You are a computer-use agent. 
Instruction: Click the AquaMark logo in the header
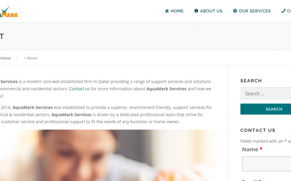coord(9,12)
